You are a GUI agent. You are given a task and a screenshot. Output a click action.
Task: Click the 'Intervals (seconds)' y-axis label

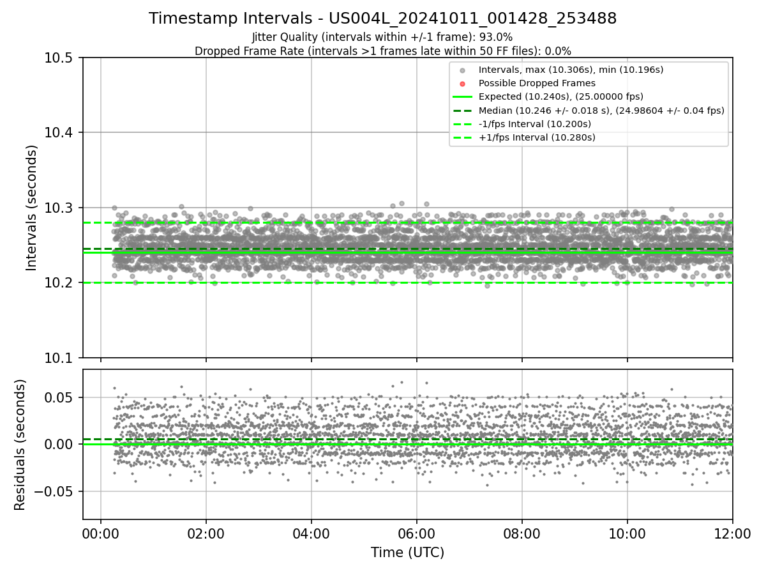[32, 208]
